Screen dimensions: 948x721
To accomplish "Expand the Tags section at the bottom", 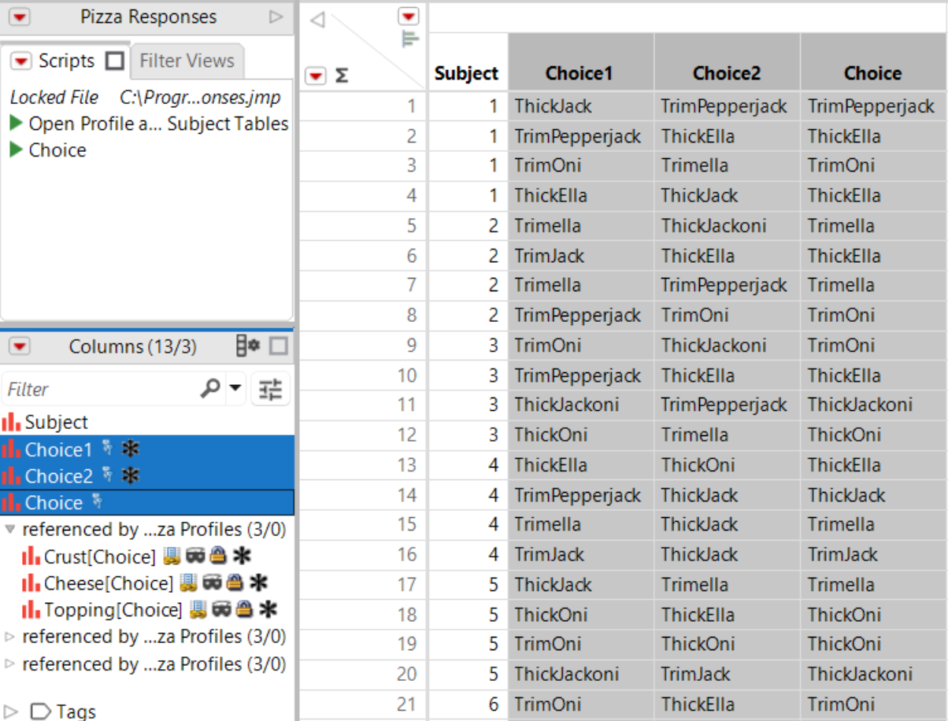I will point(10,712).
